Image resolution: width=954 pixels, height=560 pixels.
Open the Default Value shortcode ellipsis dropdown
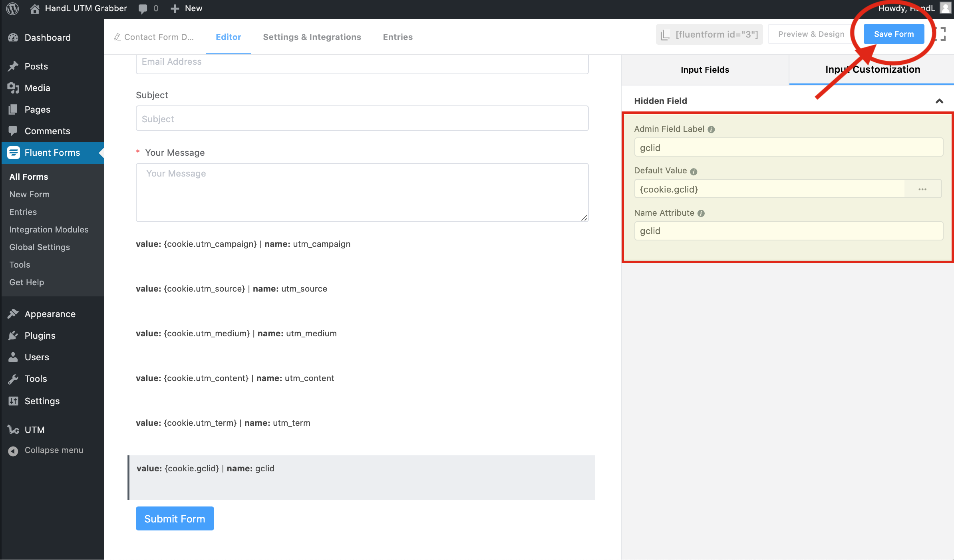[x=922, y=189]
